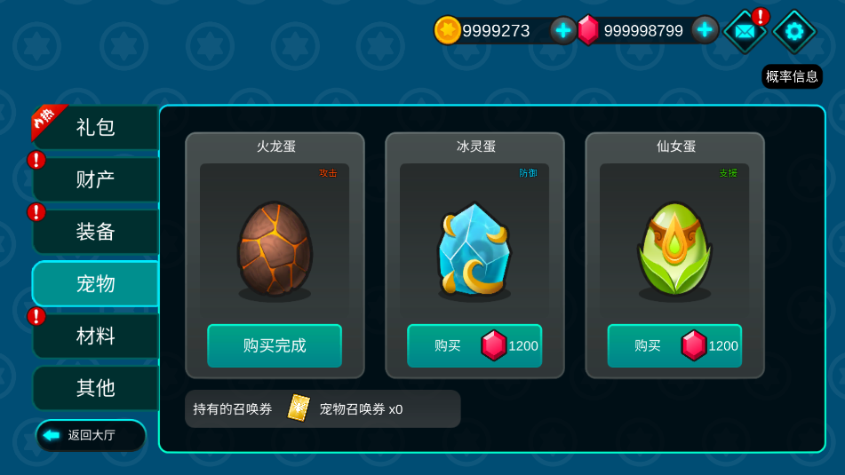Screen dimensions: 845x475
Task: Select the 冰灵蛋 ice crystal egg image
Action: 474,249
